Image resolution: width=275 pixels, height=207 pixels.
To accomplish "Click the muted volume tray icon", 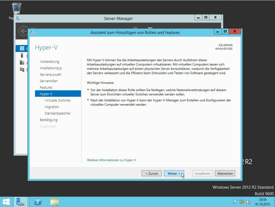I will pos(248,202).
